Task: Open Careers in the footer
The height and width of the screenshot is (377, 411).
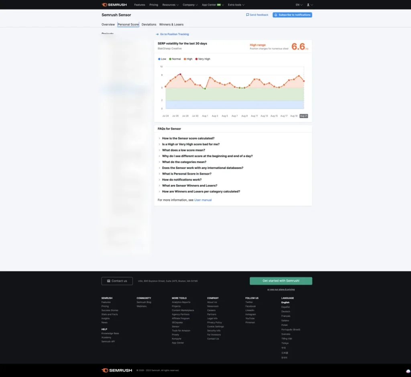Action: 211,310
